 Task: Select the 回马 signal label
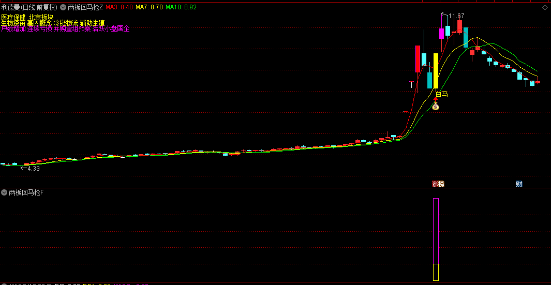[x=442, y=94]
